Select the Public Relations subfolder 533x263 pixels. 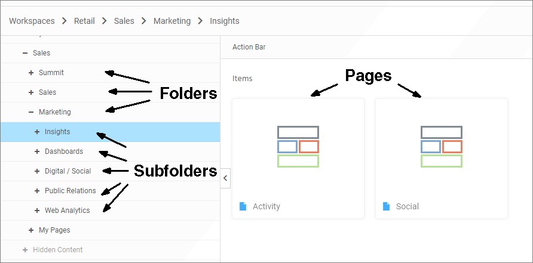click(70, 191)
